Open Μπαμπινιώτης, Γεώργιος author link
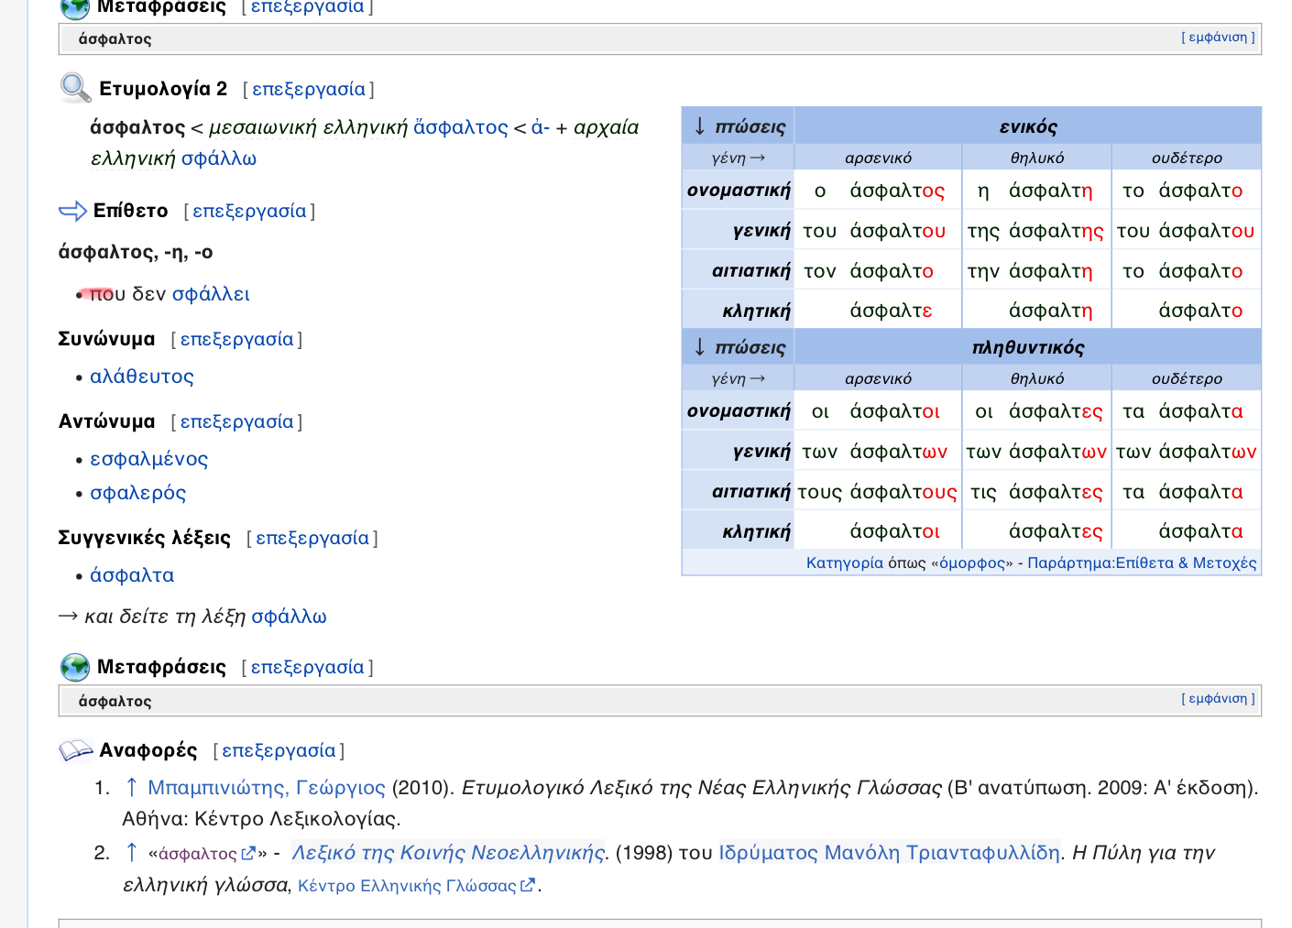This screenshot has height=928, width=1292. coord(267,788)
